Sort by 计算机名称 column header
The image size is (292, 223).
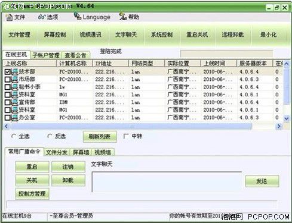[x=75, y=64]
